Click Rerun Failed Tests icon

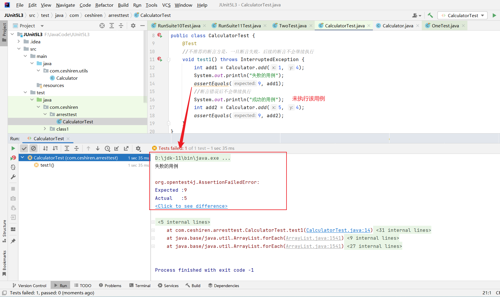click(x=13, y=158)
